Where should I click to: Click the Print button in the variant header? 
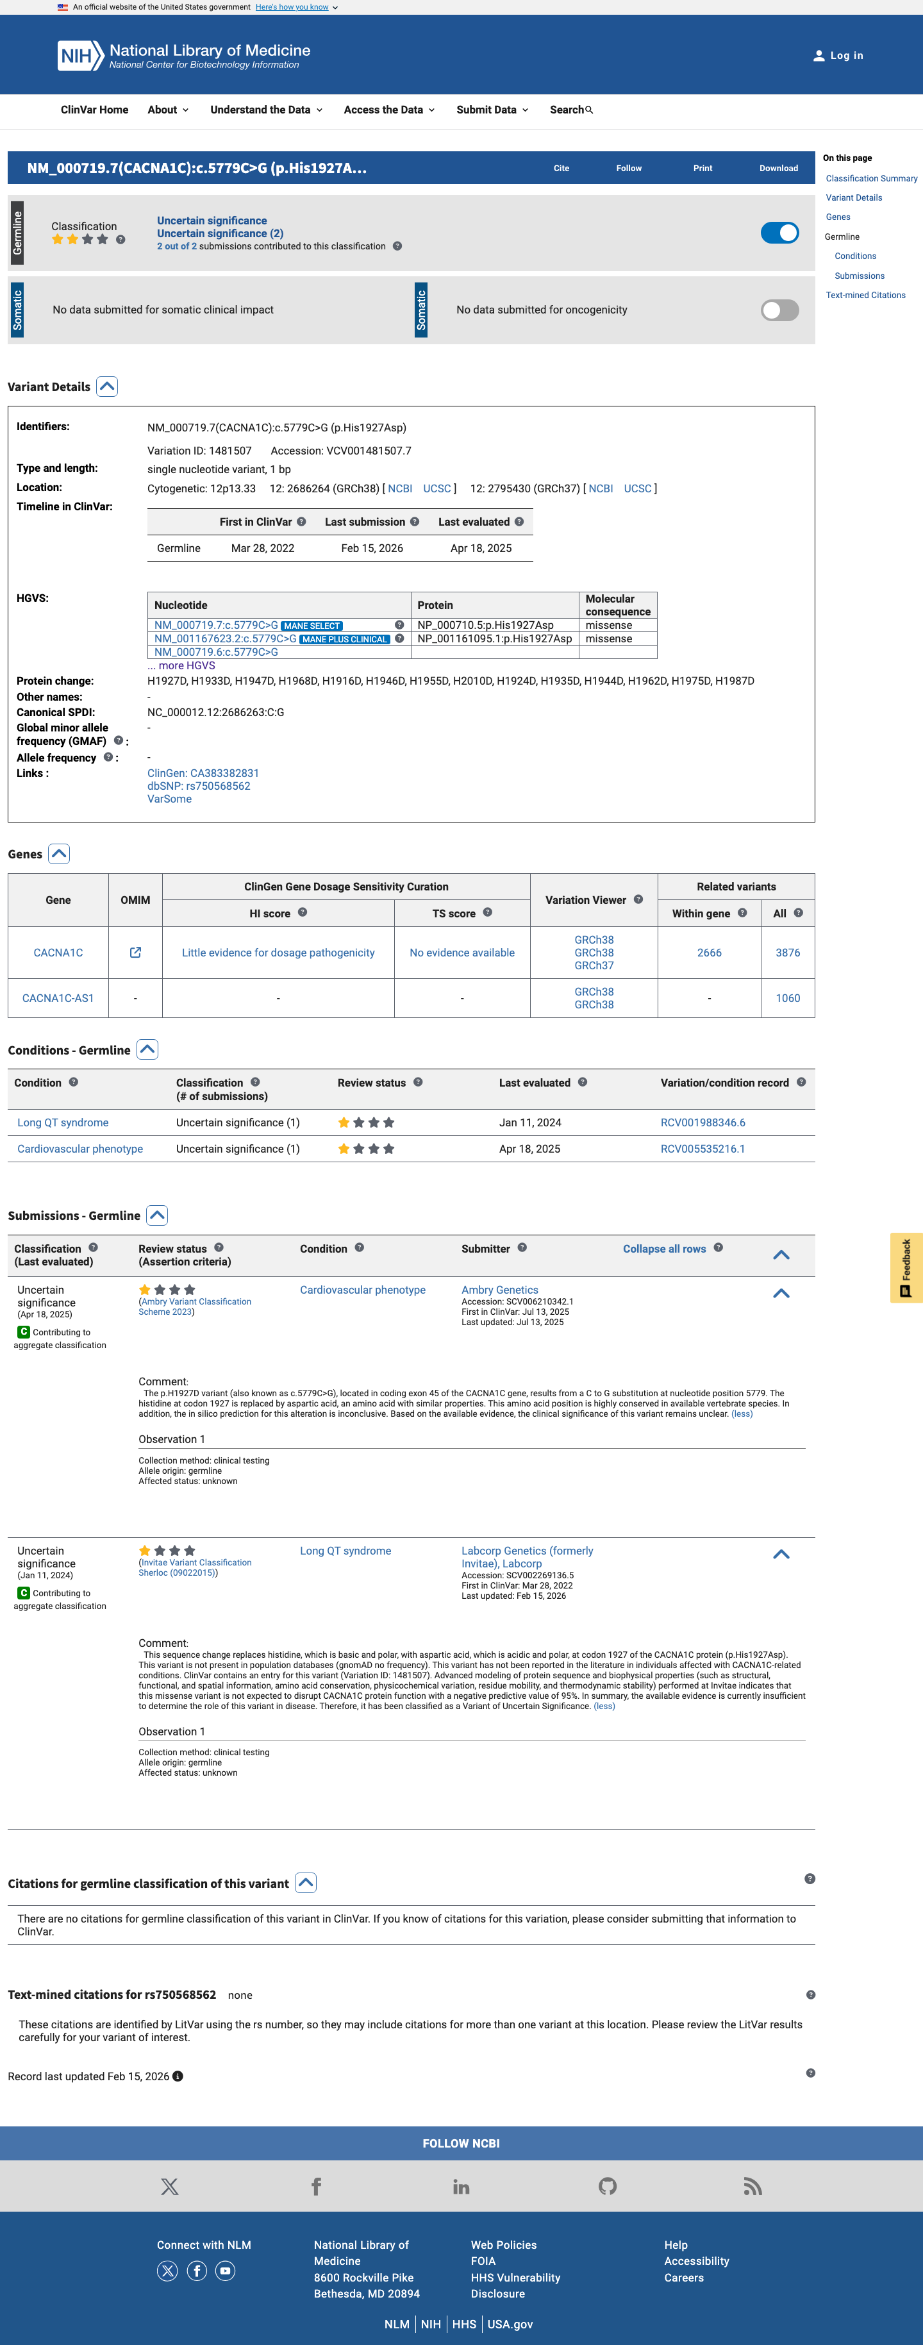(703, 169)
